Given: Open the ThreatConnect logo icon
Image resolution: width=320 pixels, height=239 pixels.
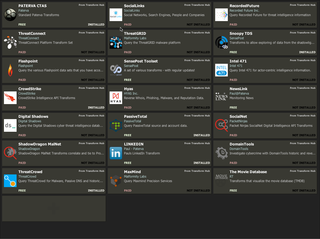Looking at the screenshot, I should coord(11,42).
